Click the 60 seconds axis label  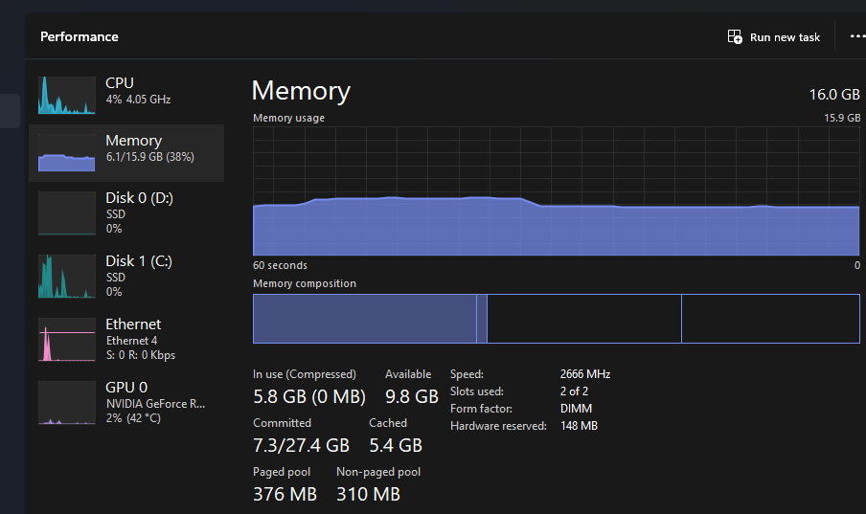point(280,265)
